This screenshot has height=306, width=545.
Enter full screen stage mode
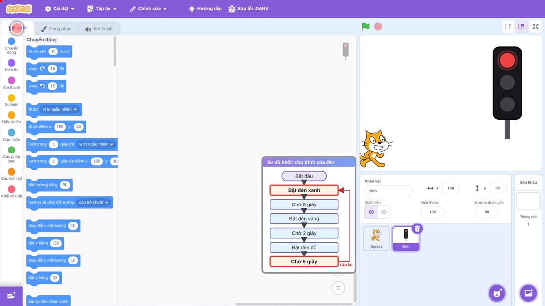coord(535,26)
